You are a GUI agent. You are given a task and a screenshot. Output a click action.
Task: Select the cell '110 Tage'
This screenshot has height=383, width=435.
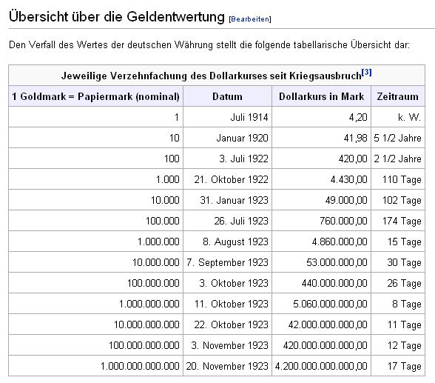coord(397,179)
